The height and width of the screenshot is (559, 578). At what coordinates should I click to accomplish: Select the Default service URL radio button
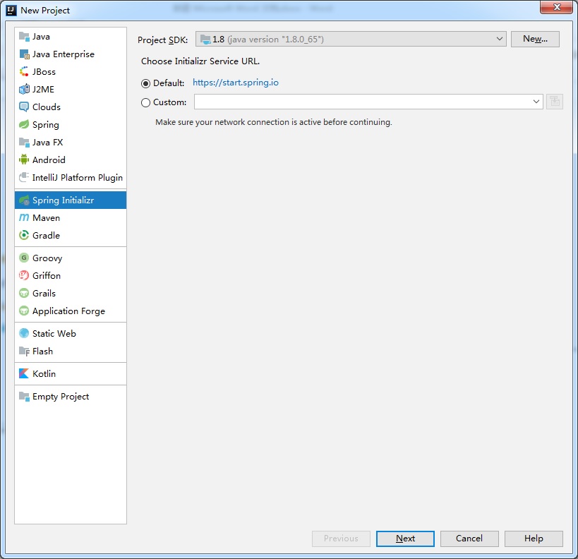[146, 83]
